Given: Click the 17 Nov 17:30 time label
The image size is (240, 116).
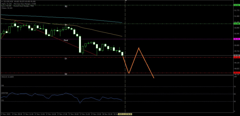Looking at the screenshot, I should (x=62, y=114).
